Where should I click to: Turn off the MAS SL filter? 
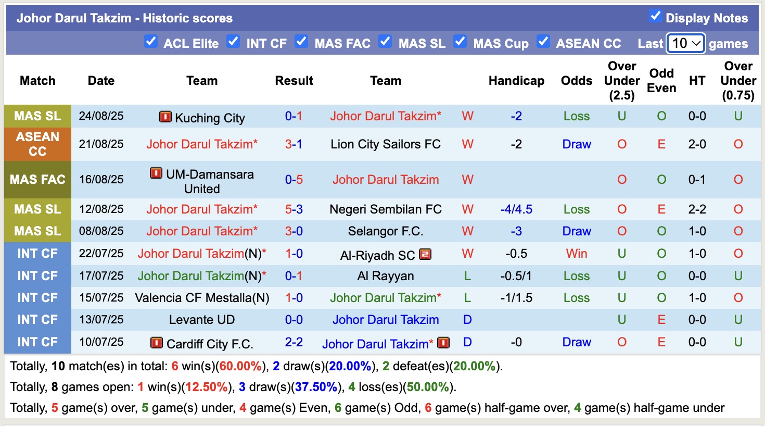point(385,42)
